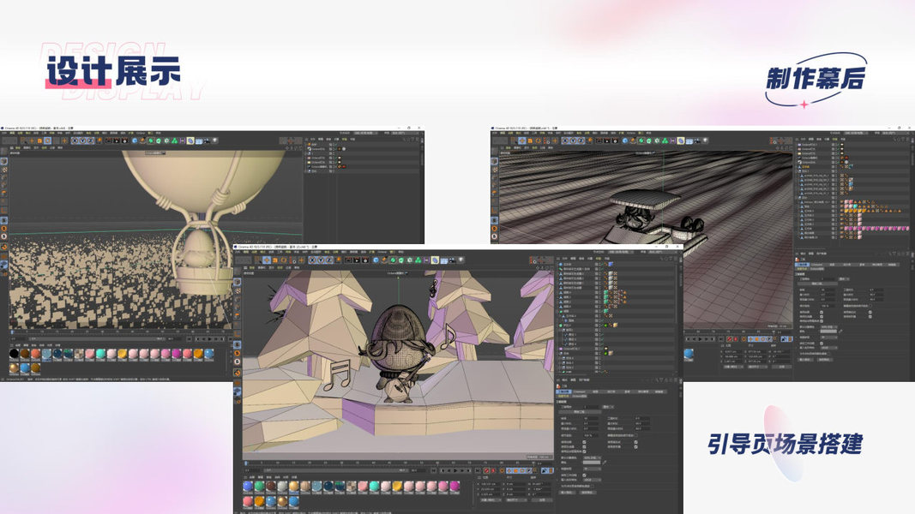Open 用户数据 menu in forest window attributes
Image resolution: width=915 pixels, height=514 pixels.
tap(584, 380)
